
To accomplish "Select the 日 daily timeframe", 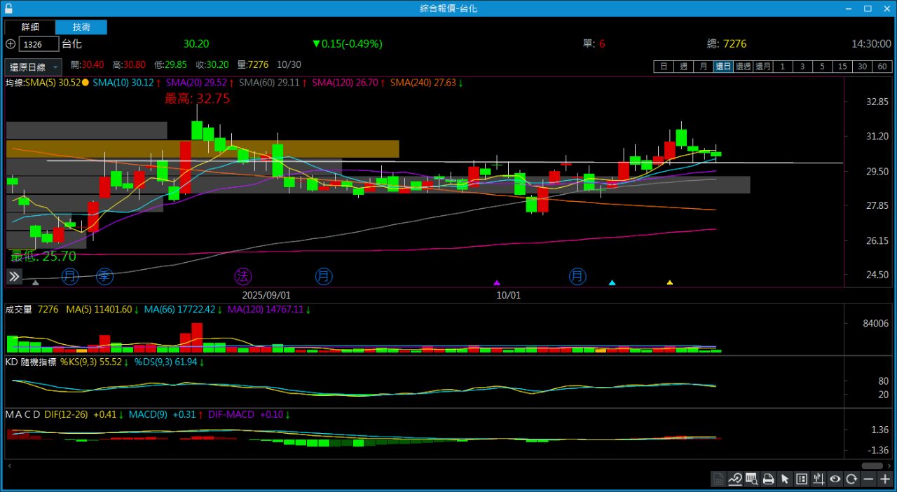I will (x=664, y=67).
